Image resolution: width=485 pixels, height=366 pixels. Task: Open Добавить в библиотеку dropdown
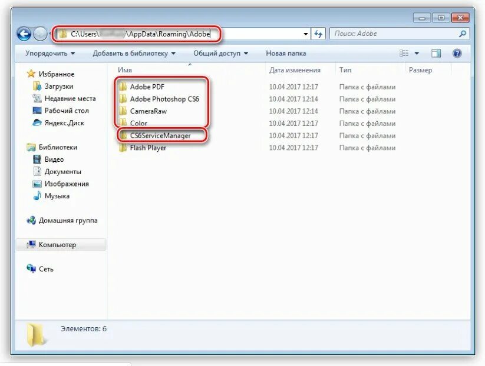(x=134, y=54)
